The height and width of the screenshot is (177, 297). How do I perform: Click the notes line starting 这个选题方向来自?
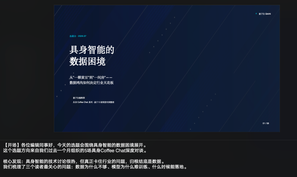pos(75,151)
